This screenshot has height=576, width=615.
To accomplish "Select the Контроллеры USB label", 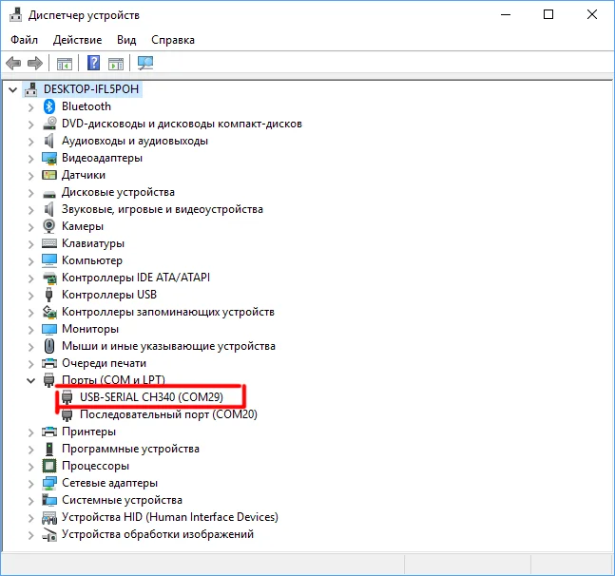I will pyautogui.click(x=109, y=295).
